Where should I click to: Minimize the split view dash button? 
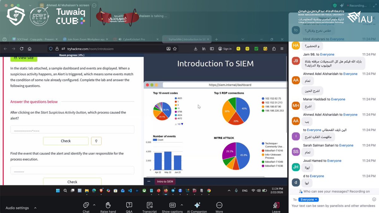(x=149, y=181)
